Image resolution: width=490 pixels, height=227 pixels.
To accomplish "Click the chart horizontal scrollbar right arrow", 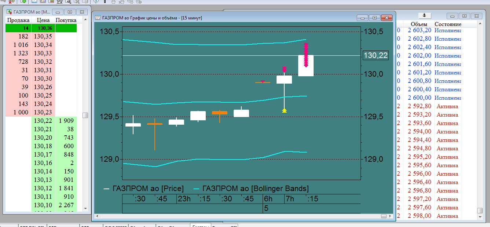I will tap(391, 216).
